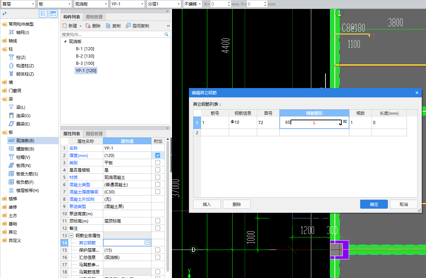Viewport: 426px width, 278px height.
Task: Check 顶标高(m) attach checkbox
Action: tap(158, 221)
